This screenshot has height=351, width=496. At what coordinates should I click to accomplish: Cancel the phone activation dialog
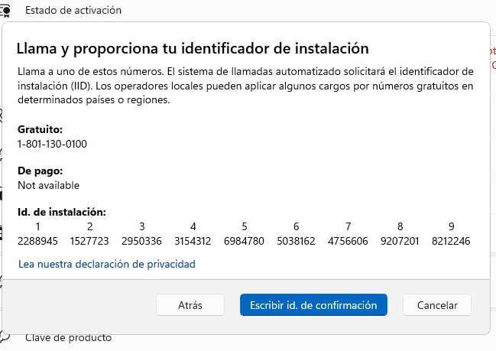click(x=436, y=304)
